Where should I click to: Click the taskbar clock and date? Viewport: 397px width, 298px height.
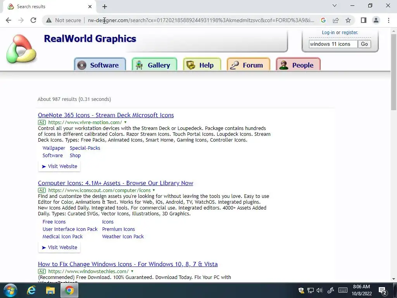tap(362, 290)
